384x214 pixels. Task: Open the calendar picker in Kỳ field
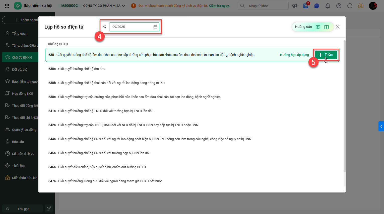pos(155,27)
